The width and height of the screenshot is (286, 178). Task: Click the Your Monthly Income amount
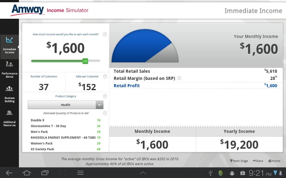[x=259, y=48]
